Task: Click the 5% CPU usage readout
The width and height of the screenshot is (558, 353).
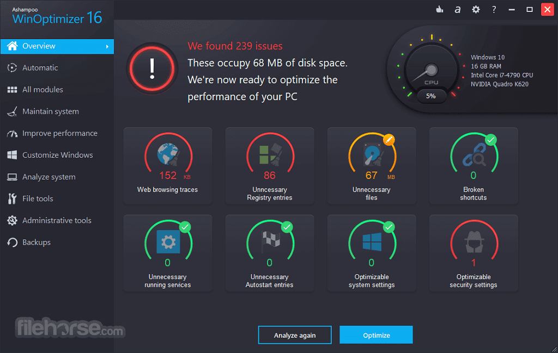Action: tap(431, 96)
